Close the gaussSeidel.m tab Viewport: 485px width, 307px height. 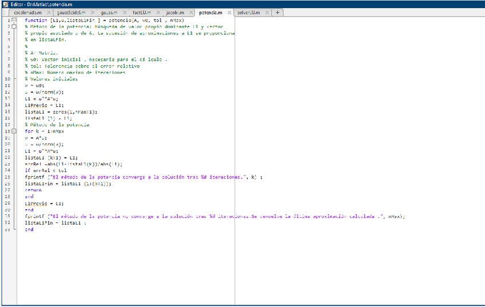coord(91,12)
